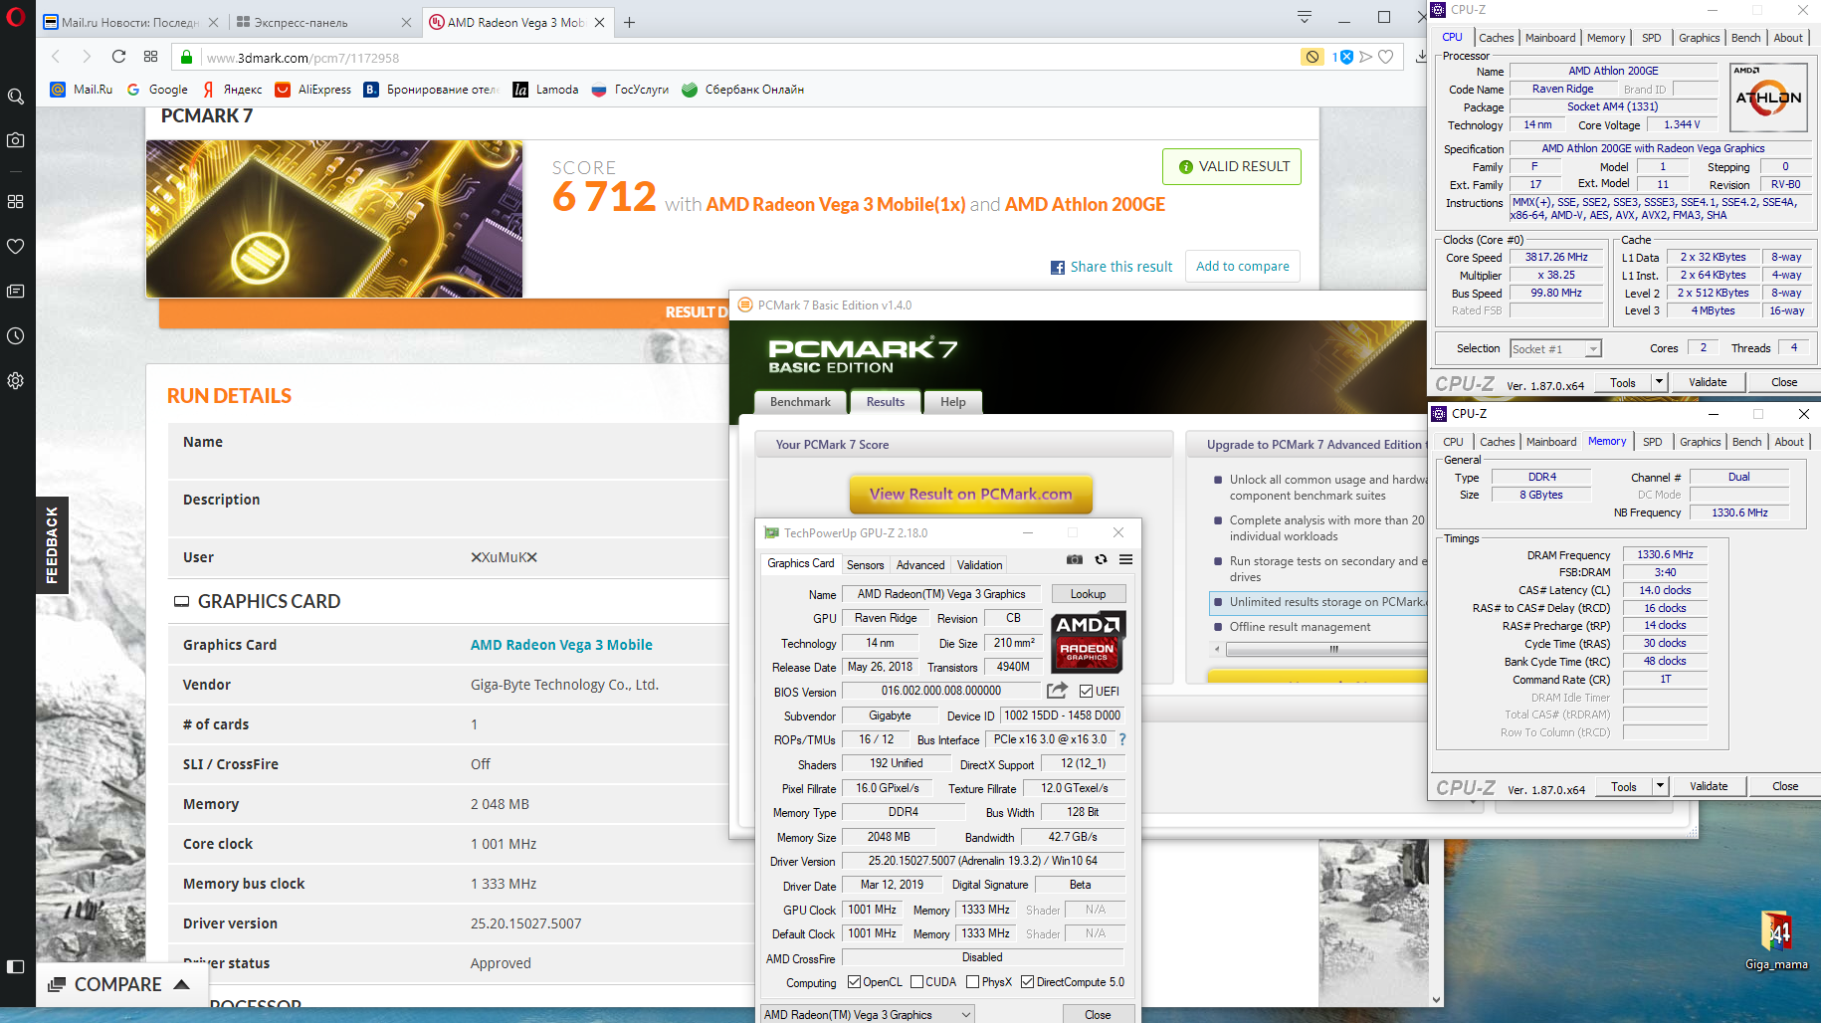This screenshot has width=1821, height=1023.
Task: Open Opera sidebar settings gear
Action: coord(16,380)
